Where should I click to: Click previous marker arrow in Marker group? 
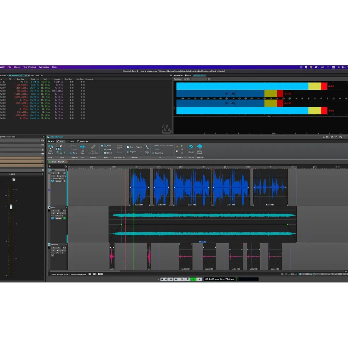pos(182,149)
